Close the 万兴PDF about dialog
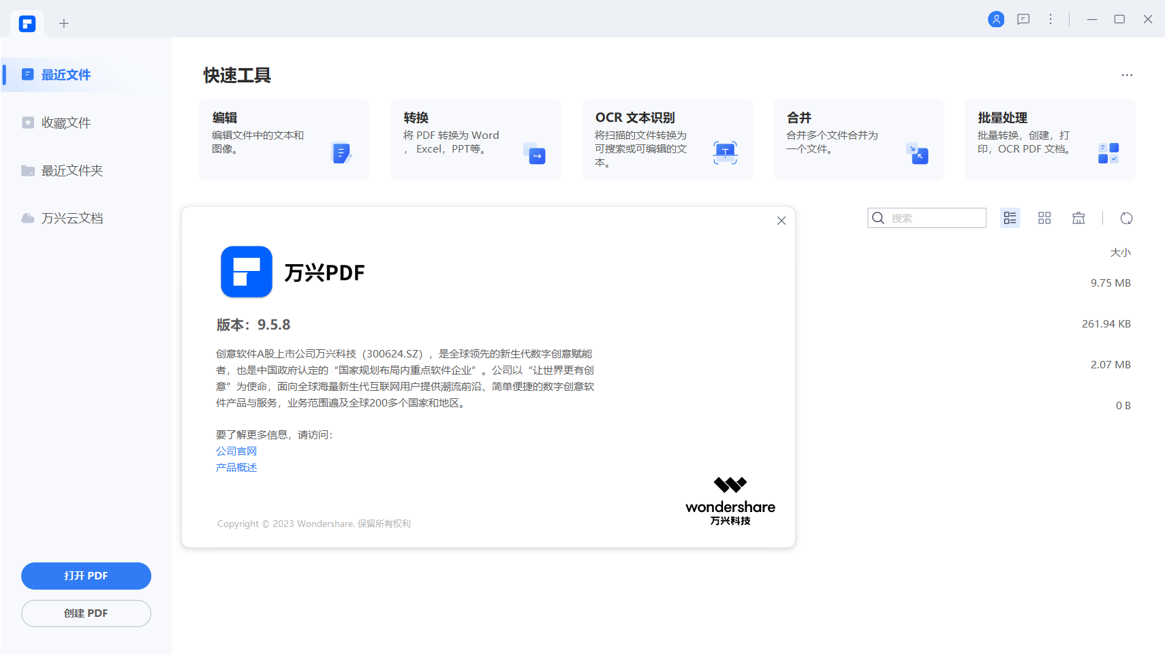 click(x=781, y=221)
